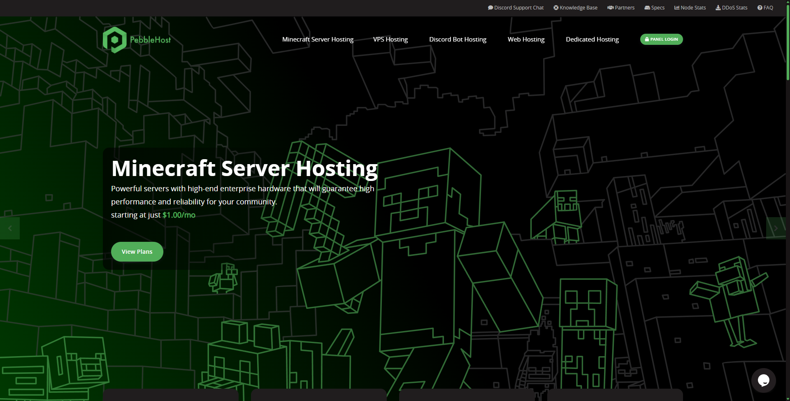The height and width of the screenshot is (401, 790).
Task: Click the View Plans button
Action: (137, 252)
